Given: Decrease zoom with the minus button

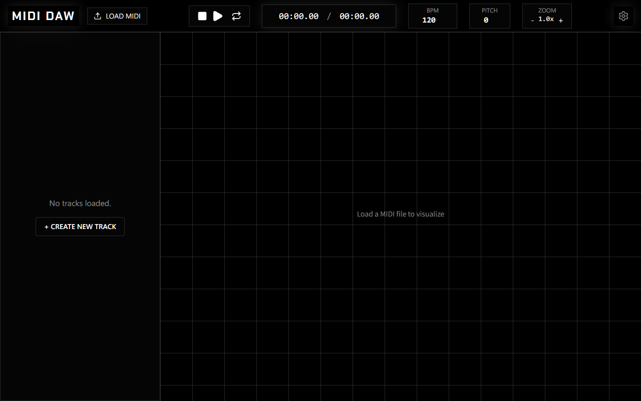Looking at the screenshot, I should [x=532, y=21].
